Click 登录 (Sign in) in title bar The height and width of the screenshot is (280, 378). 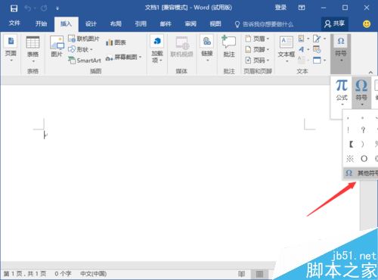(x=280, y=8)
